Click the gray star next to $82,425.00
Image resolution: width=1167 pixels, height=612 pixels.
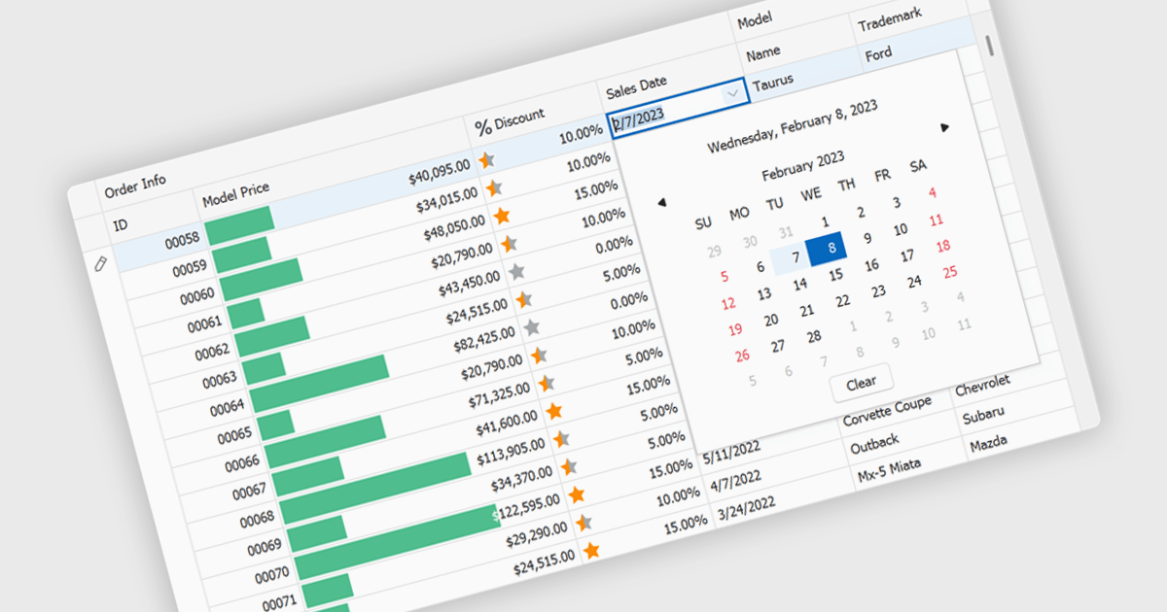[531, 327]
